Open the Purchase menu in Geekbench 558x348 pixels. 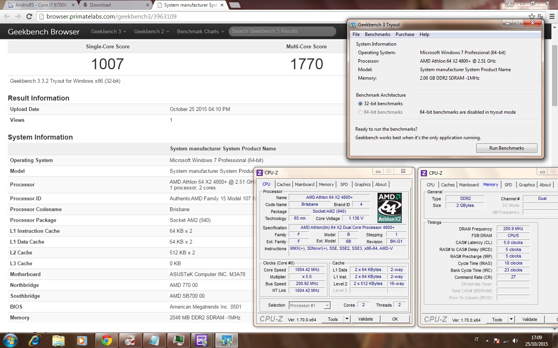(405, 34)
